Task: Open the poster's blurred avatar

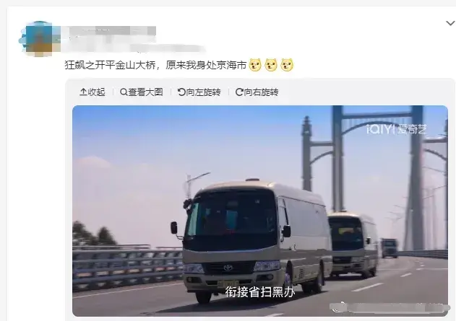Action: pos(39,39)
